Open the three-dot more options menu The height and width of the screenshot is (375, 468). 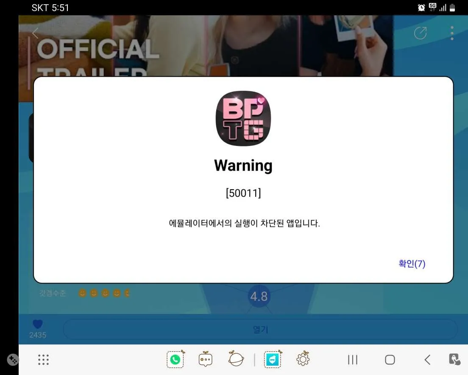452,33
